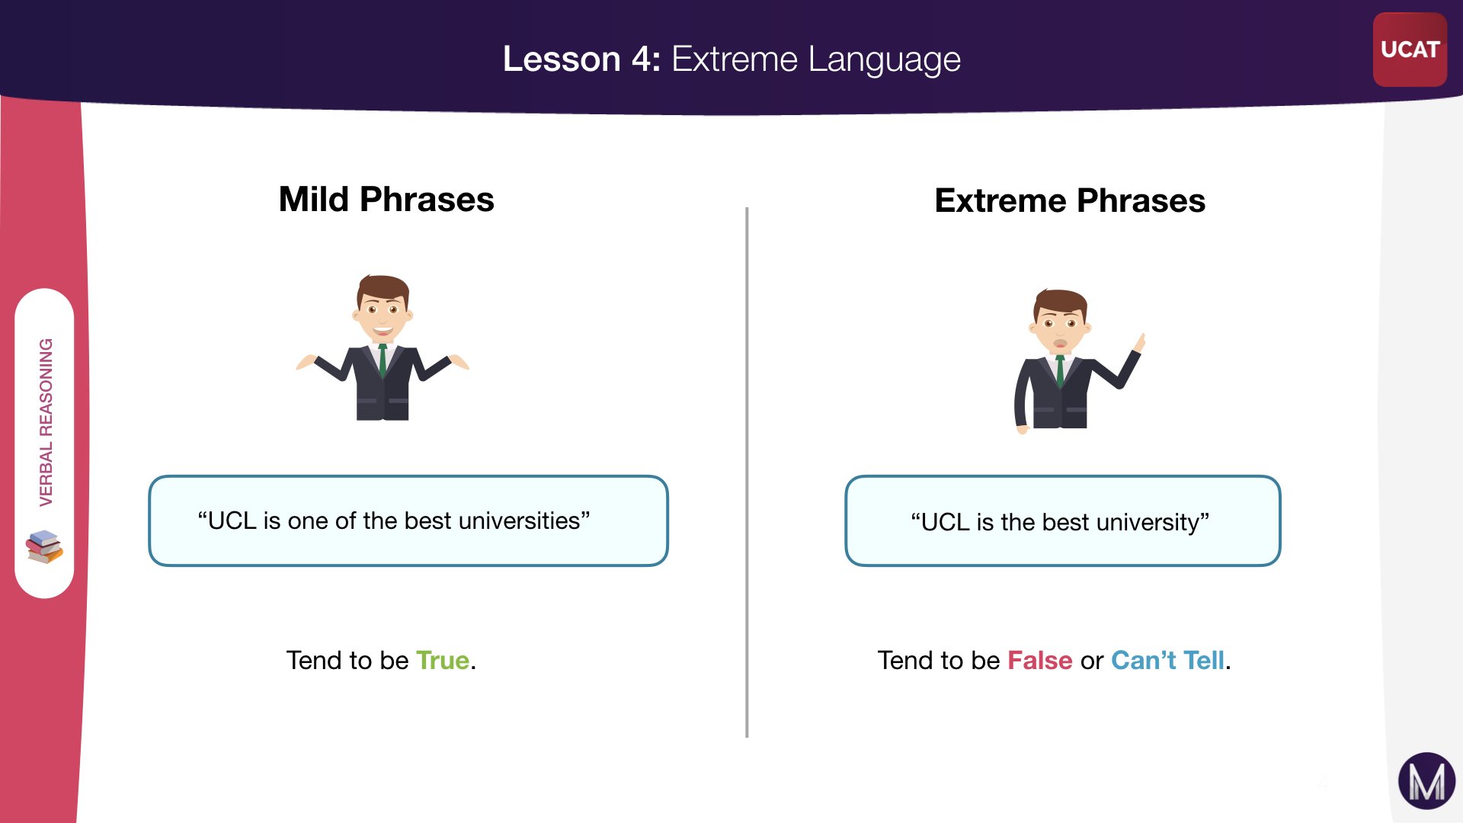This screenshot has height=823, width=1463.
Task: Click the shrugging businessman illustration
Action: click(x=383, y=348)
